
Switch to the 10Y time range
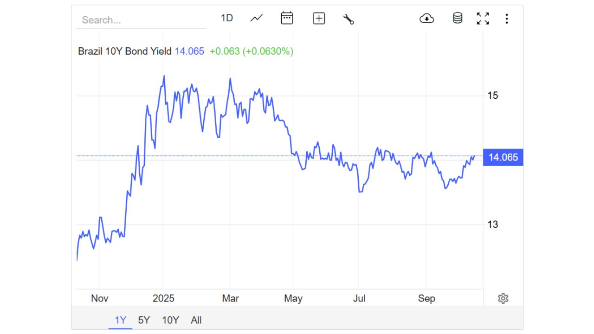(170, 320)
